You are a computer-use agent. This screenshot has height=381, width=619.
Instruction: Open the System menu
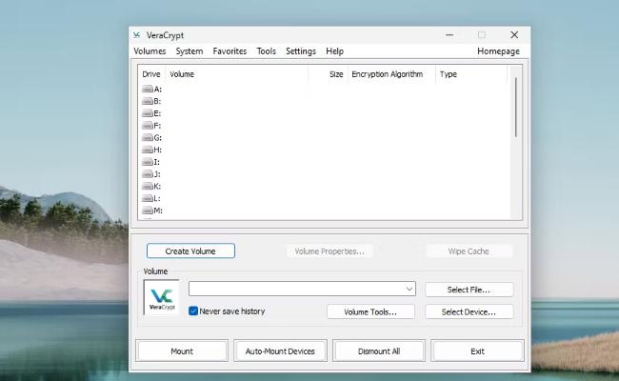point(190,51)
